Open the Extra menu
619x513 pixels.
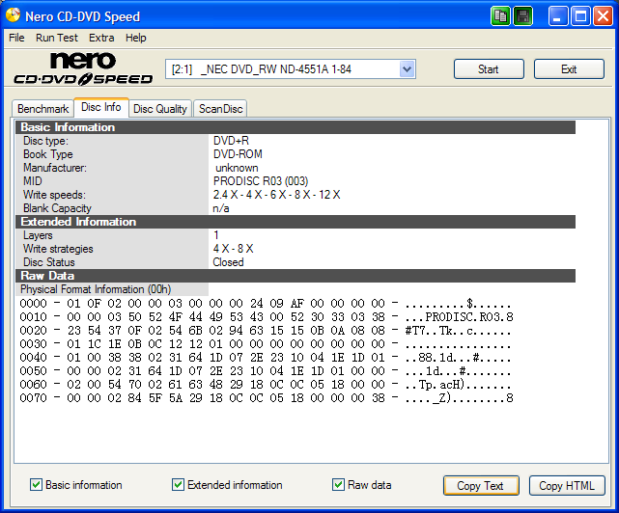coord(101,38)
